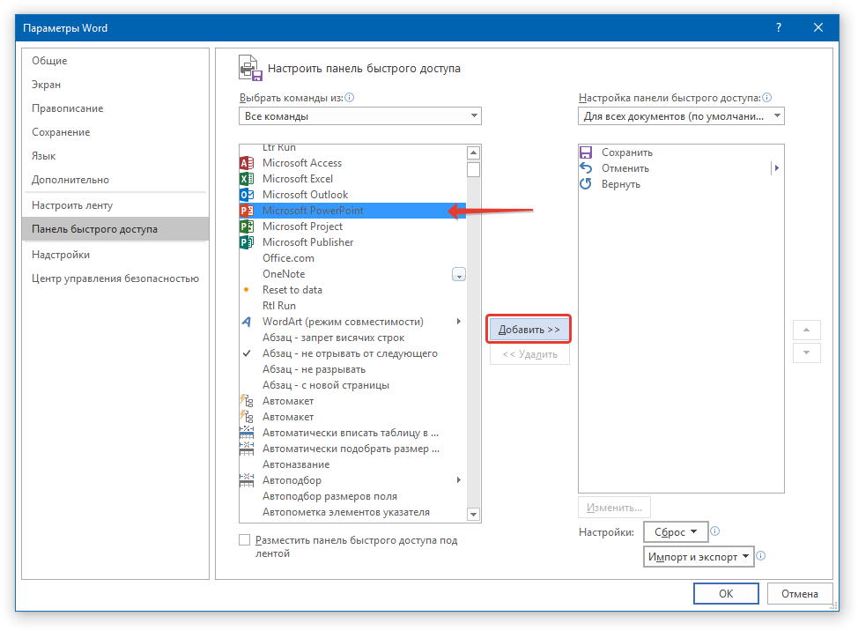Click the Microsoft Access icon in the list
Screen dimensions: 858x631
247,163
